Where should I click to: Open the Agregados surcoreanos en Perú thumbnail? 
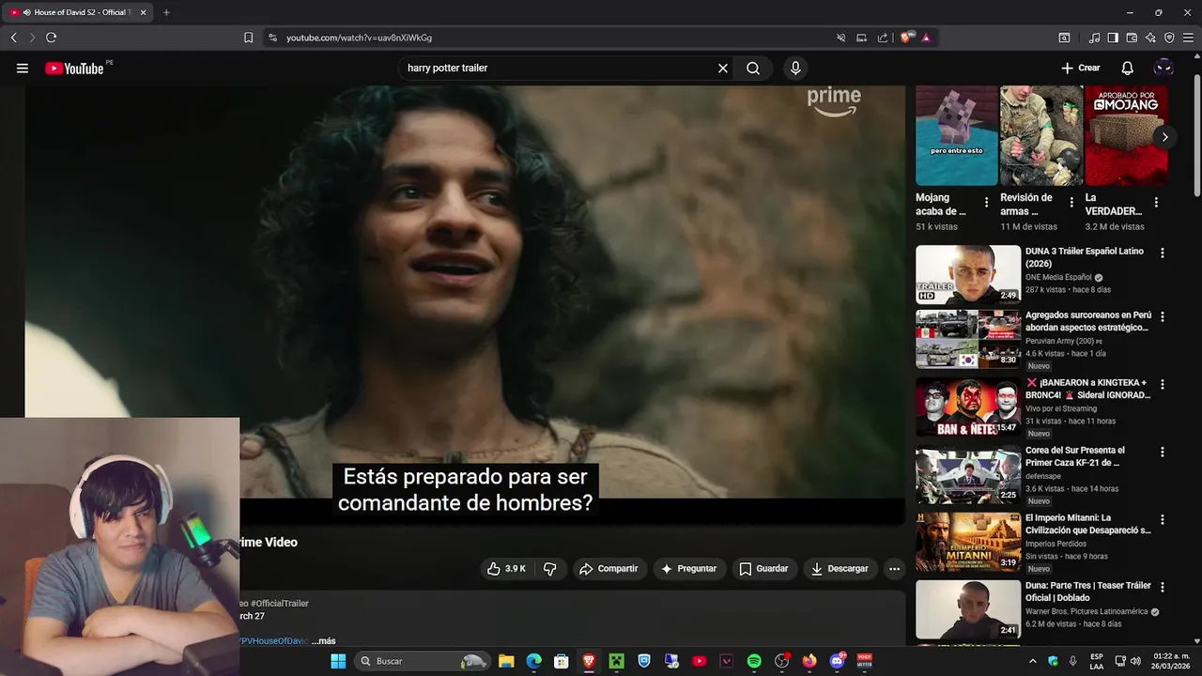968,339
